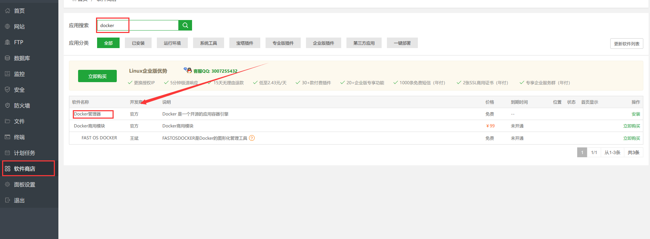The image size is (650, 239).
Task: Click the 王斌 developer cell
Action: coord(134,138)
